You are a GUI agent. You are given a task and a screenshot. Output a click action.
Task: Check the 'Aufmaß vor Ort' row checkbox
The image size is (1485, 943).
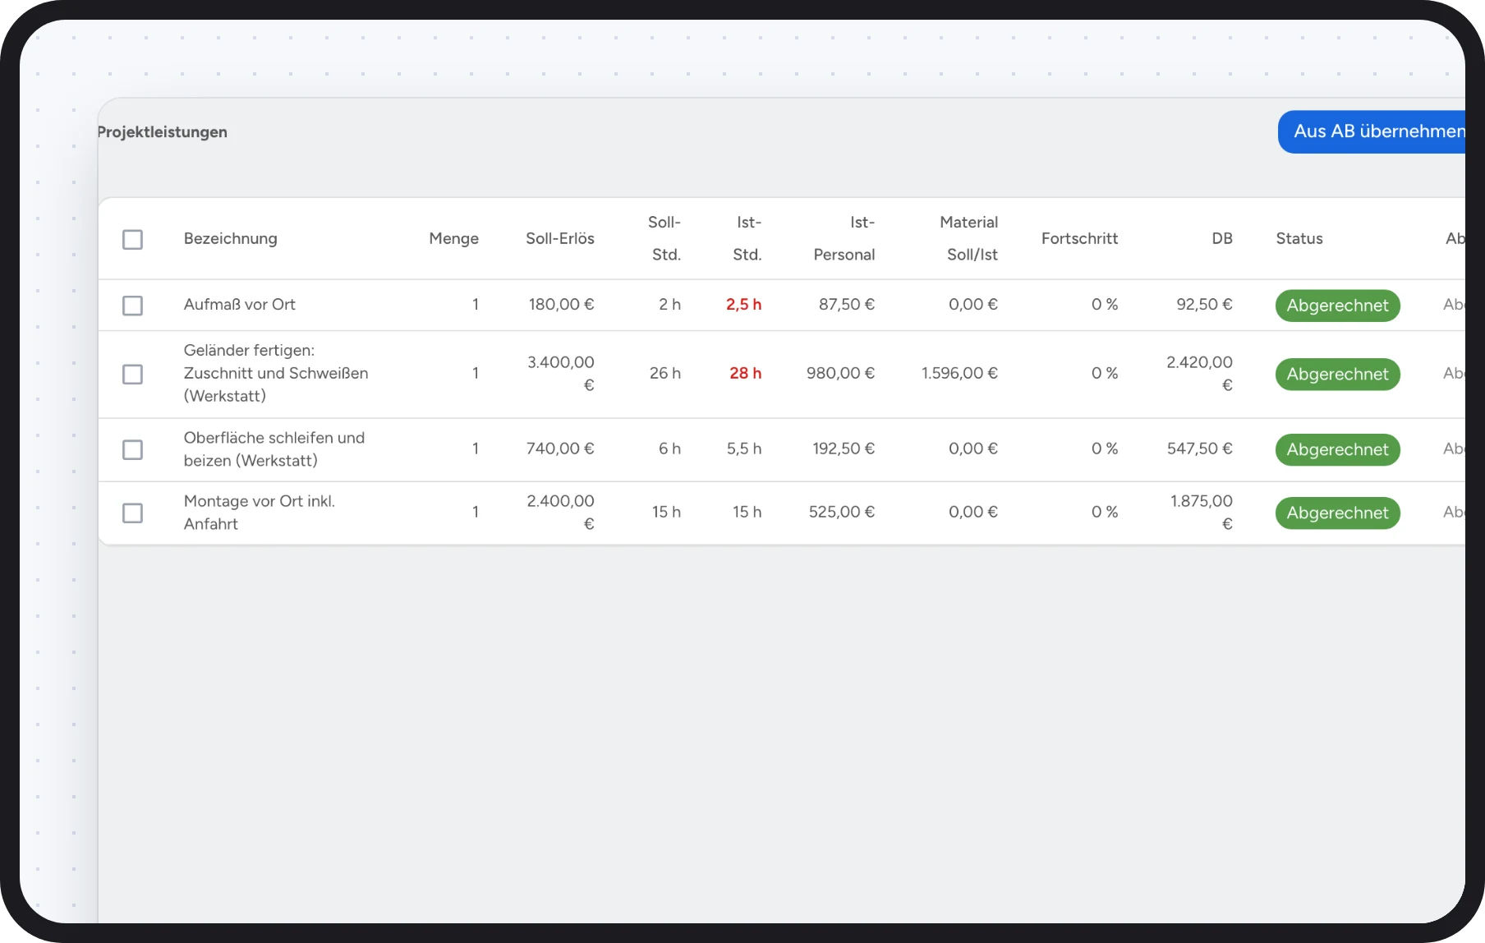click(132, 306)
